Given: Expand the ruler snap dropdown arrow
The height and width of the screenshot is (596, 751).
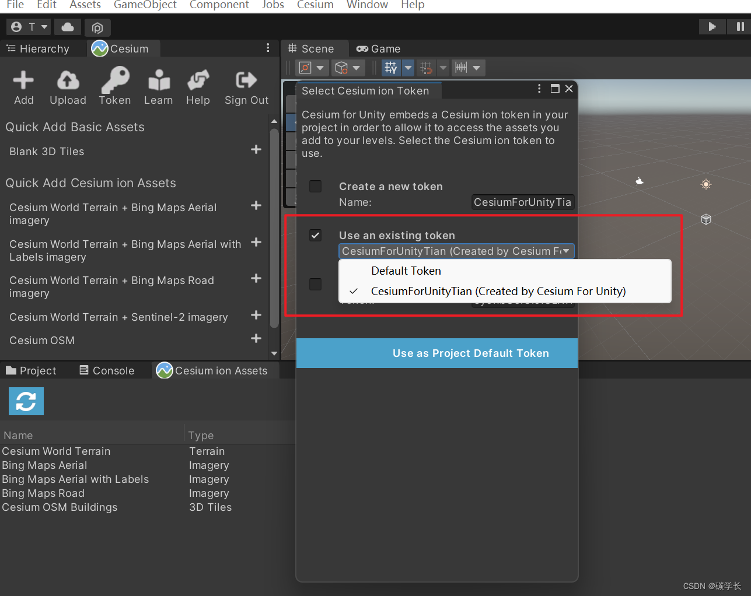Looking at the screenshot, I should coord(477,68).
